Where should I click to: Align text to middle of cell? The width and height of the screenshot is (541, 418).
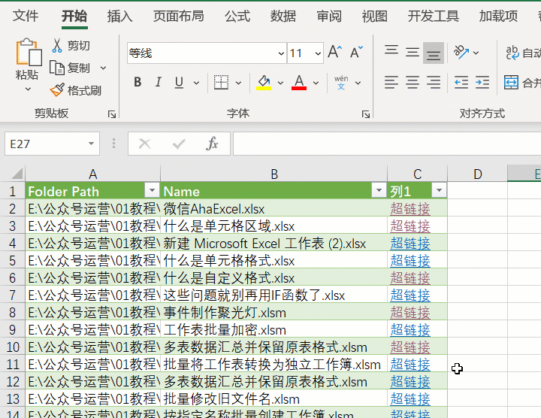coord(413,53)
